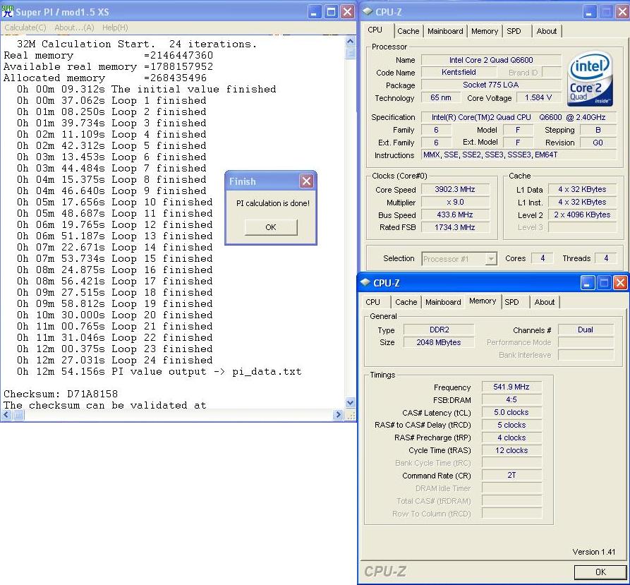Close the Super PI window
This screenshot has height=585, width=630.
348,12
